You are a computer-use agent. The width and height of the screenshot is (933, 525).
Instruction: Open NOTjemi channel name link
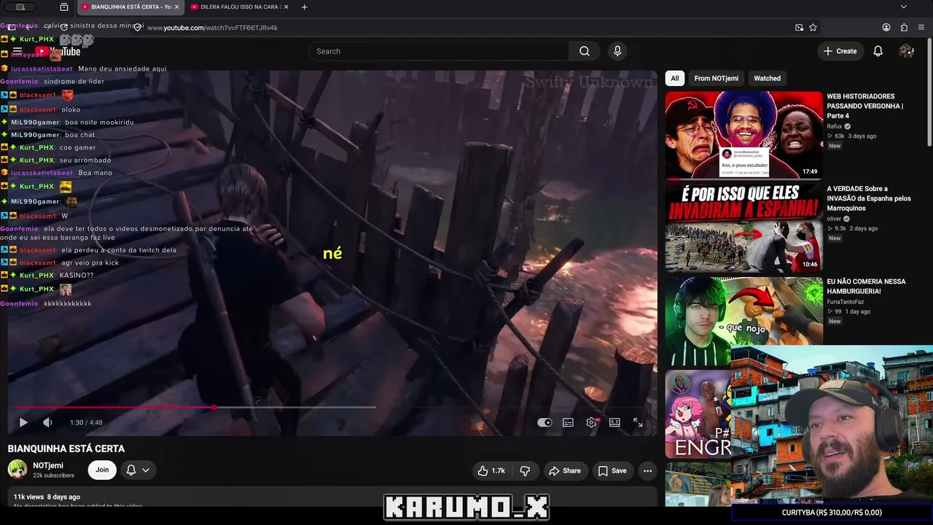point(48,465)
